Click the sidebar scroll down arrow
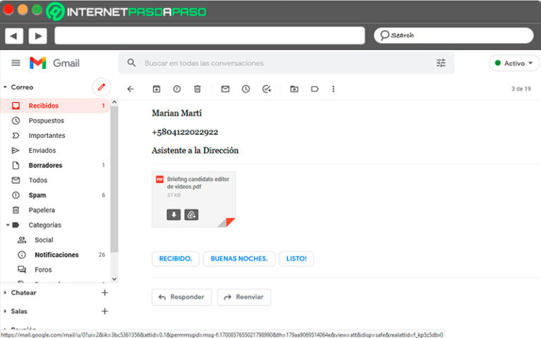The width and height of the screenshot is (541, 338). pyautogui.click(x=114, y=279)
